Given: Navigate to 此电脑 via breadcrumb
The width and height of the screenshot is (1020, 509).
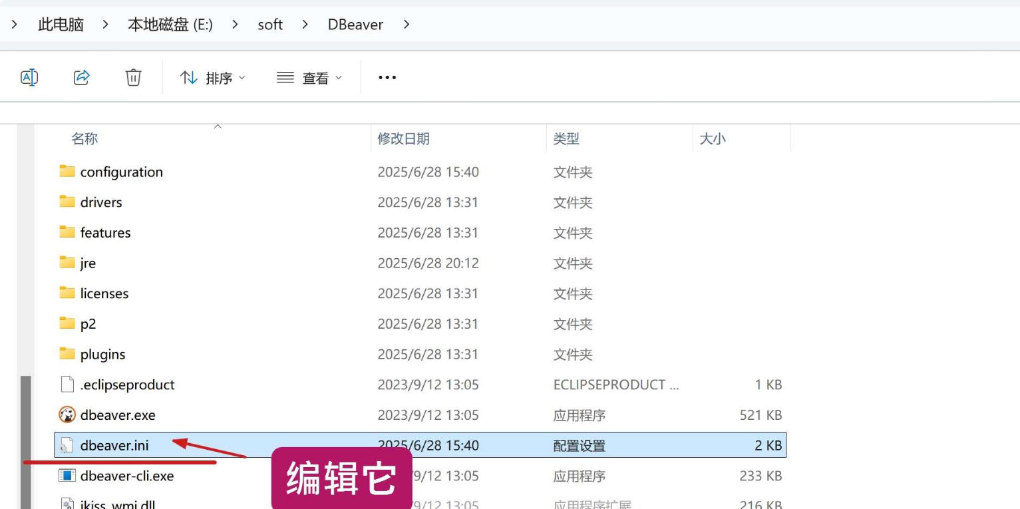Looking at the screenshot, I should point(60,24).
